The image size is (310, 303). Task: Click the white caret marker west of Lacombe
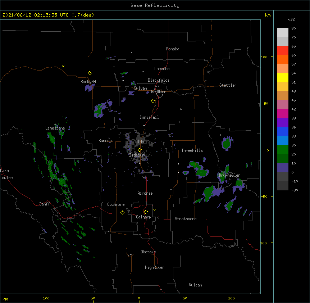143,71
